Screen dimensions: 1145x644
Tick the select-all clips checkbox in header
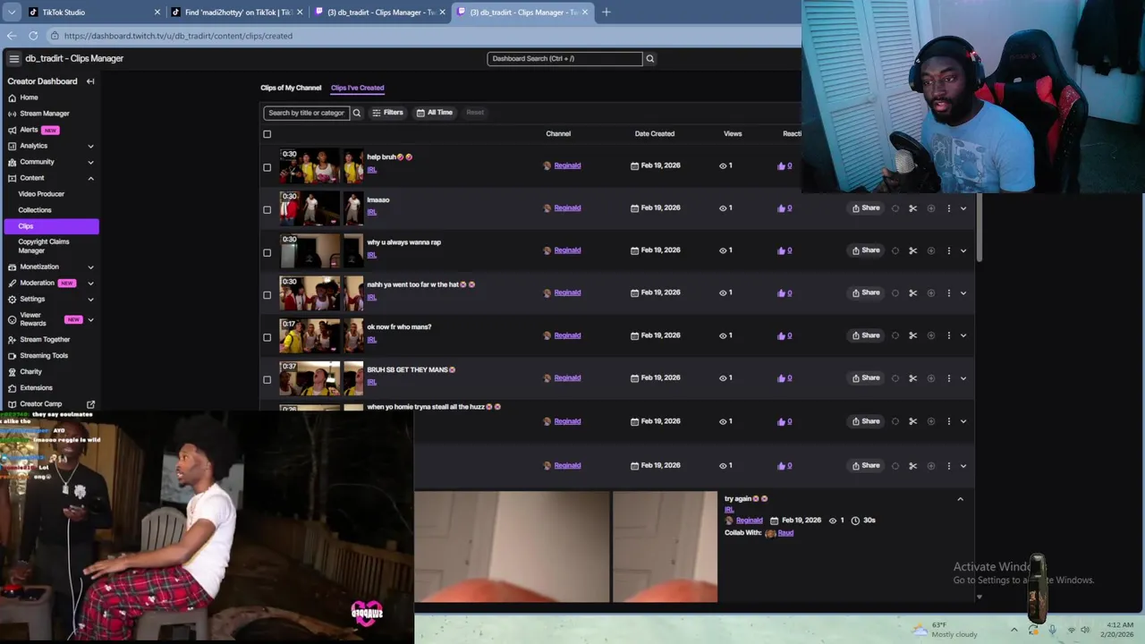(x=267, y=134)
